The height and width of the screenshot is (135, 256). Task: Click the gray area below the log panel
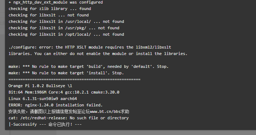click(x=131, y=132)
